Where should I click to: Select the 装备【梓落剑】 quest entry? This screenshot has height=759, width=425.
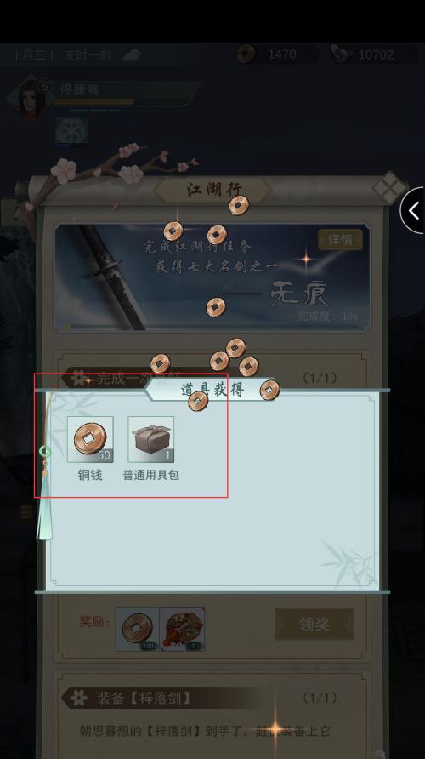(x=145, y=698)
